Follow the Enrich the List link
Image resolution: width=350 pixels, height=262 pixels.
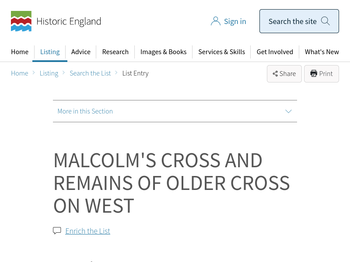(87, 231)
